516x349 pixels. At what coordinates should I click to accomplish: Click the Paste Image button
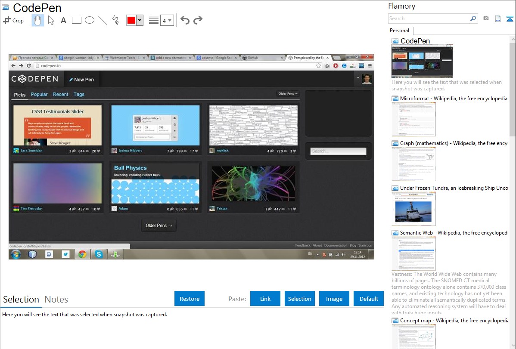pyautogui.click(x=334, y=299)
